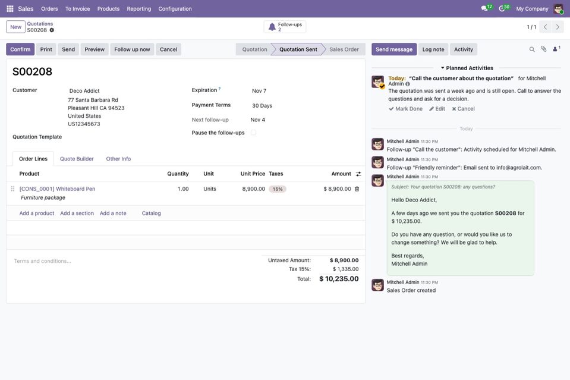
Task: Click the Follow-ups bell icon
Action: pyautogui.click(x=272, y=27)
